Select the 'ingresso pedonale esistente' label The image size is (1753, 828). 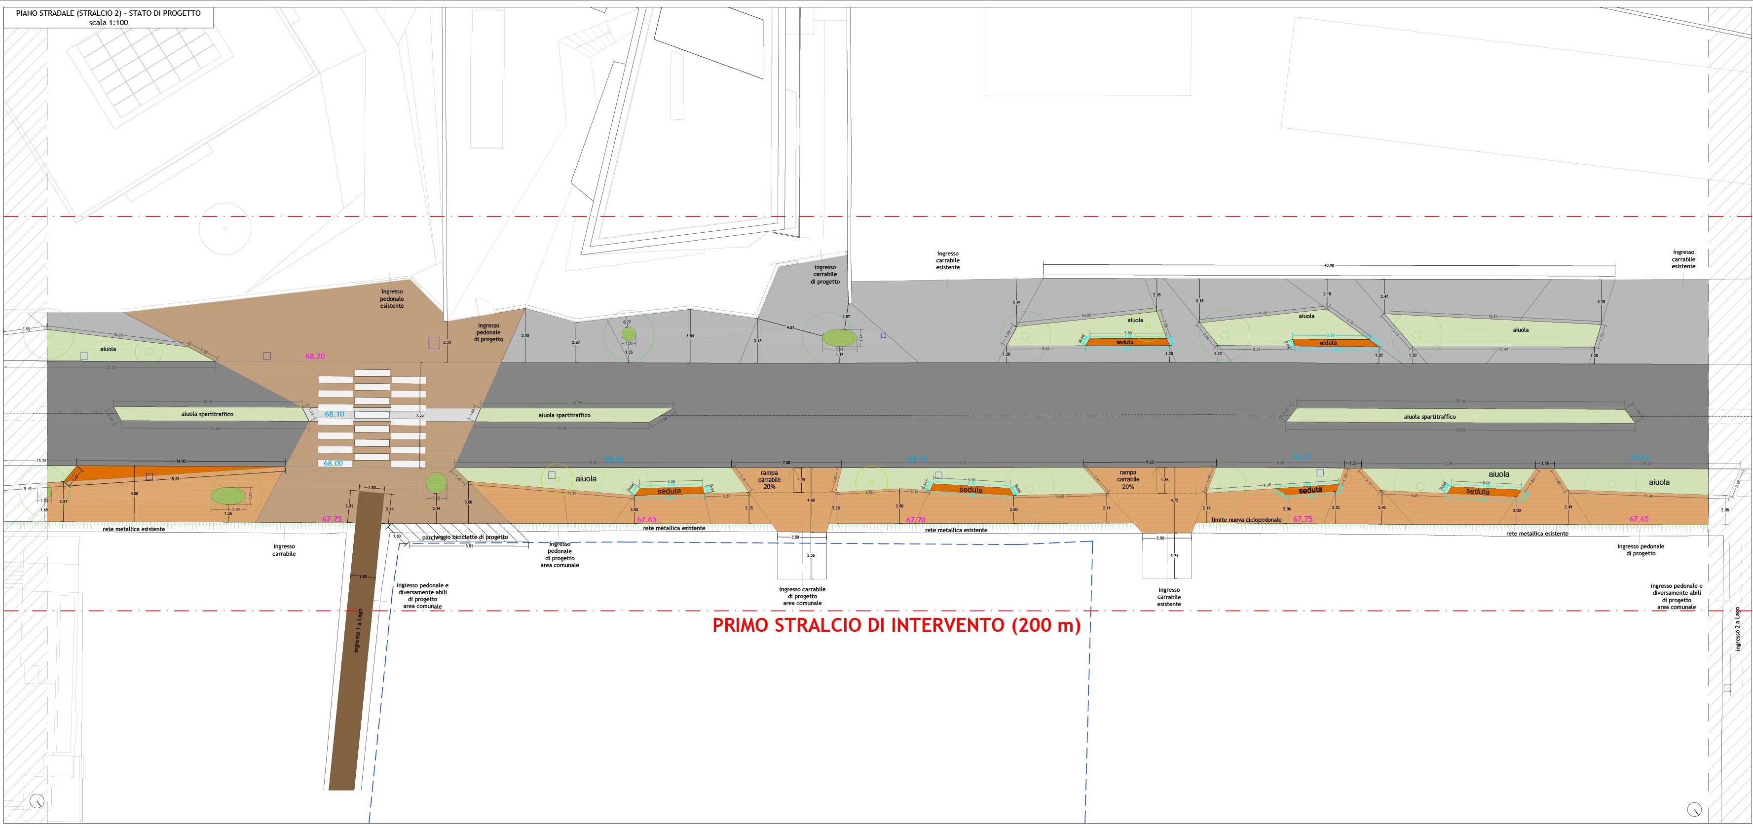coord(392,299)
